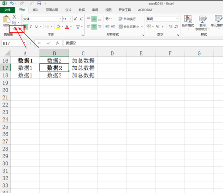This screenshot has width=223, height=193.
Task: Expand the 粘贴 paste options arrow
Action: [7, 29]
